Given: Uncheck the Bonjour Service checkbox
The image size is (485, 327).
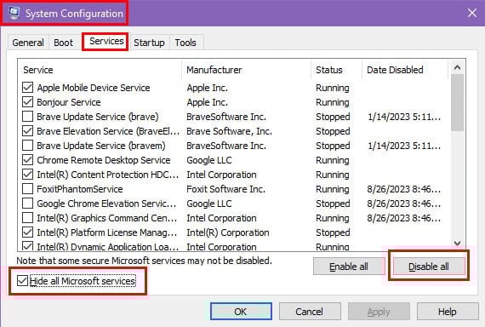Looking at the screenshot, I should [x=27, y=102].
